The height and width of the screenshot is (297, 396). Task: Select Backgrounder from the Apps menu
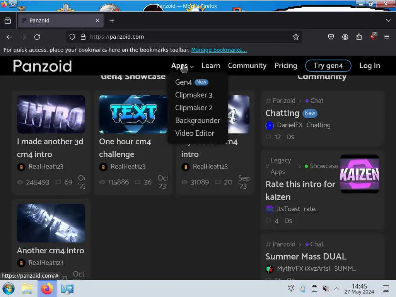[198, 121]
